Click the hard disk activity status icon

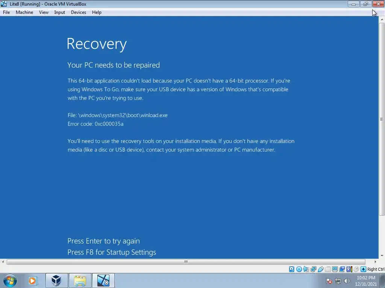[x=291, y=269]
